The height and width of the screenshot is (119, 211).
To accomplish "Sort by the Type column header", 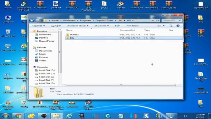I will pos(147,30).
